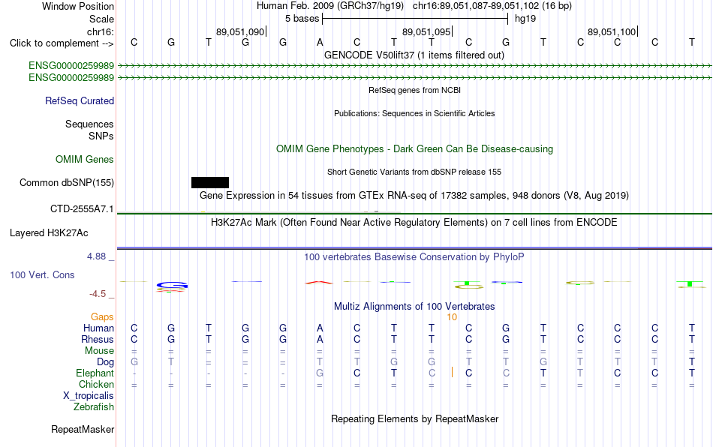Viewport: 713px width, 447px height.
Task: Click the Chicken species row label
Action: [x=96, y=384]
